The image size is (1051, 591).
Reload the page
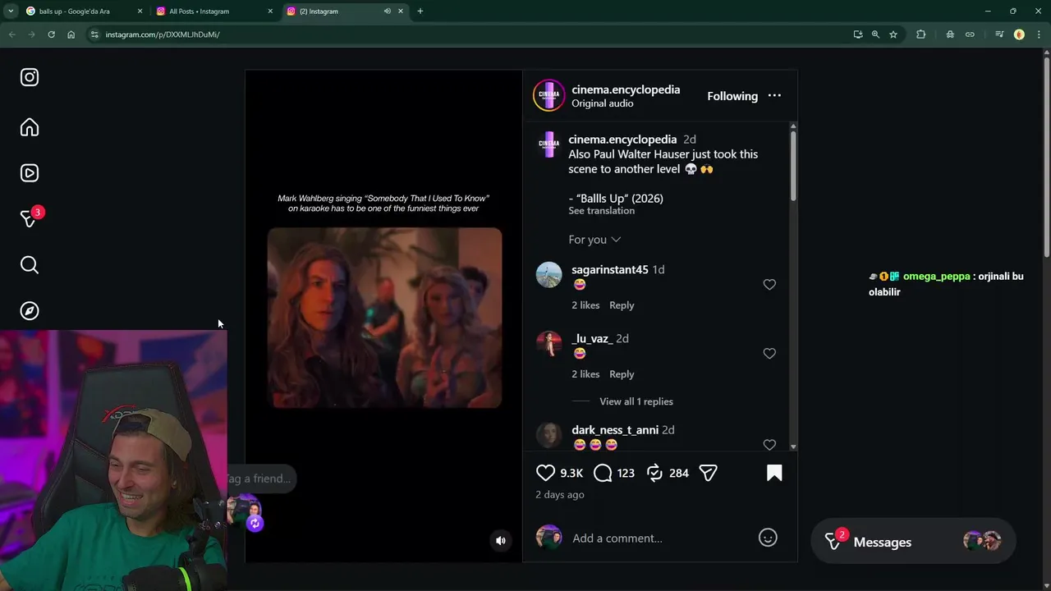click(51, 34)
